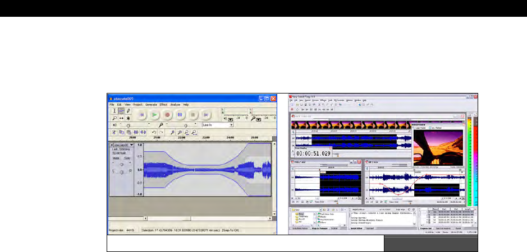Click Fit Project in window icon in Audacity
The width and height of the screenshot is (527, 252).
194,133
